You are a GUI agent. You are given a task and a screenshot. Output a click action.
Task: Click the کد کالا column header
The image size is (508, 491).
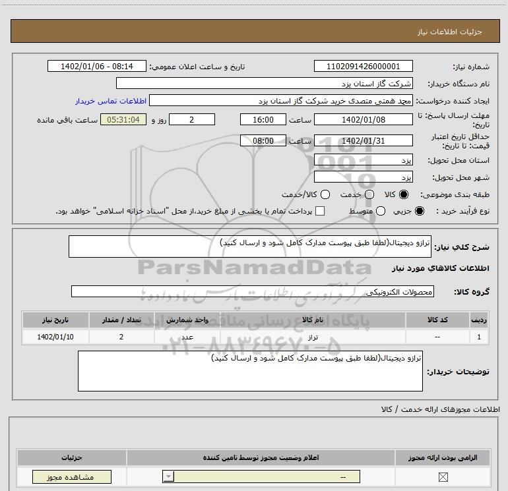tap(437, 320)
